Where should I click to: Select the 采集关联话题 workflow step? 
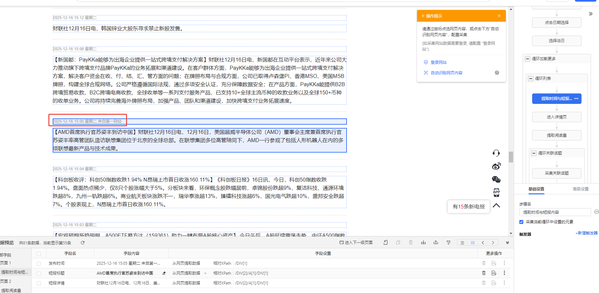tap(557, 173)
